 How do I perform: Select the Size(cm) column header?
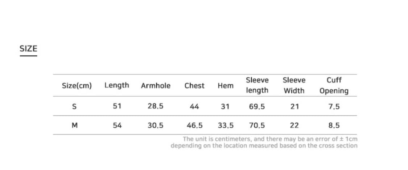77,86
